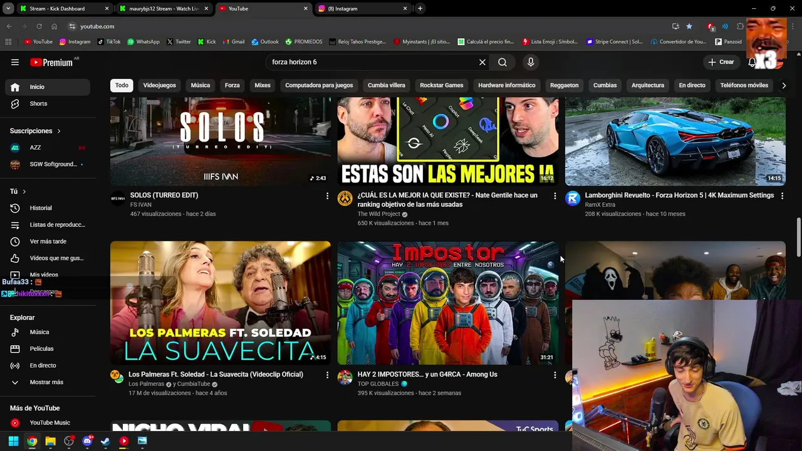Open Películas under Explorar
The width and height of the screenshot is (802, 451).
[48, 349]
